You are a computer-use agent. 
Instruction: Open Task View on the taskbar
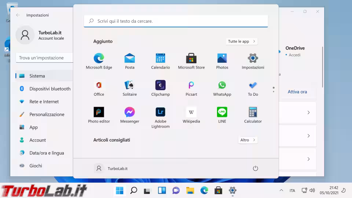(x=147, y=191)
